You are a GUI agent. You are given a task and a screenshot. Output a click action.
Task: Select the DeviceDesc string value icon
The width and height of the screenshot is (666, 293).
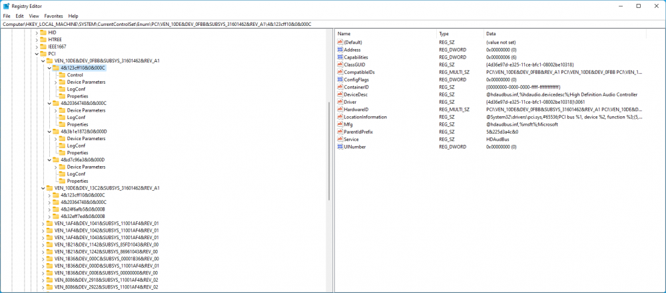click(x=340, y=94)
